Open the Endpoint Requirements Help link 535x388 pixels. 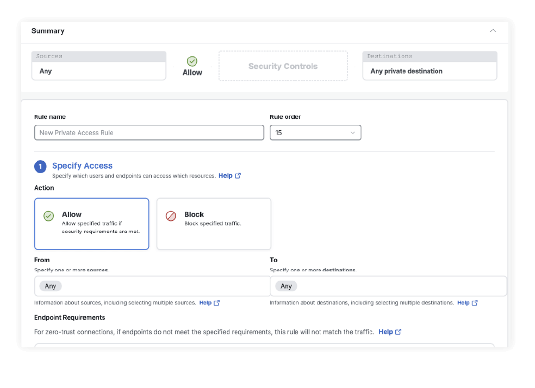pyautogui.click(x=385, y=332)
